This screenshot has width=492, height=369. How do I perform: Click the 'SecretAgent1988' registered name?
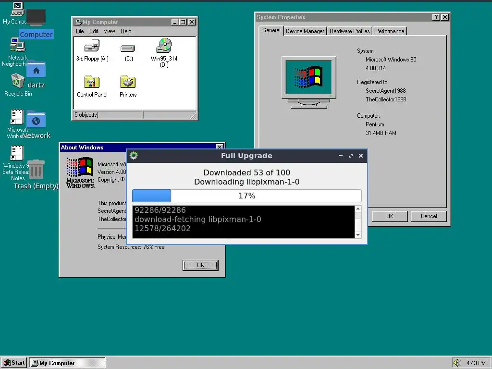pos(386,91)
